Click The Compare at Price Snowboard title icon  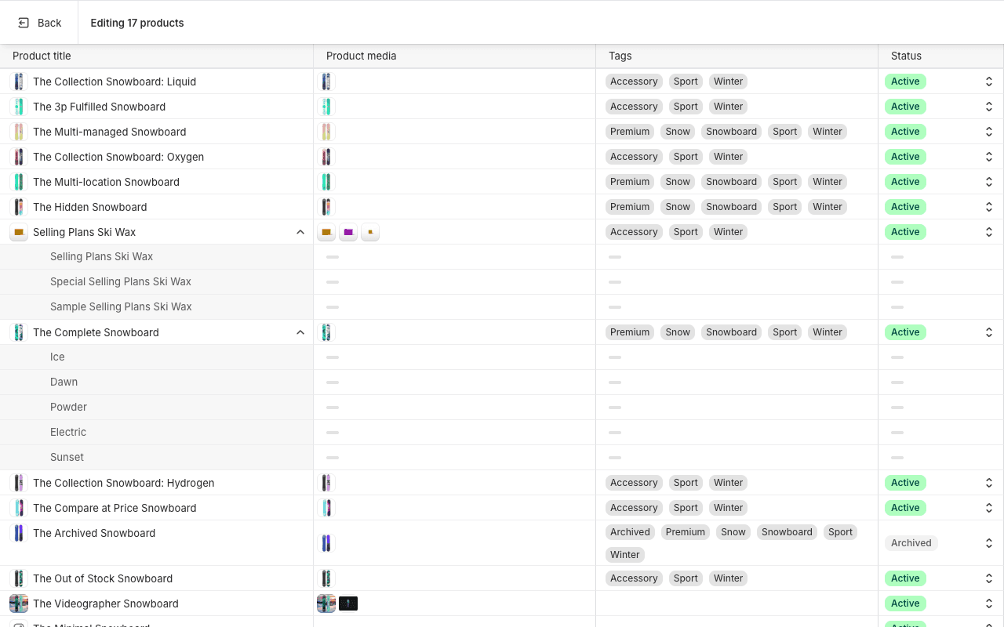pyautogui.click(x=19, y=508)
